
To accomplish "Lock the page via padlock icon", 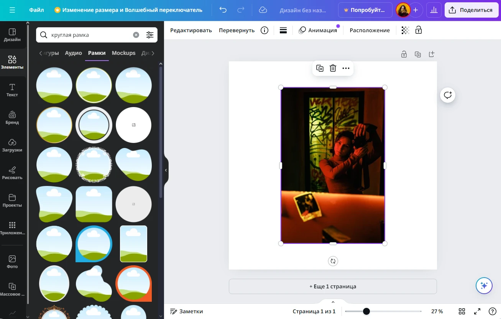I will pyautogui.click(x=404, y=54).
